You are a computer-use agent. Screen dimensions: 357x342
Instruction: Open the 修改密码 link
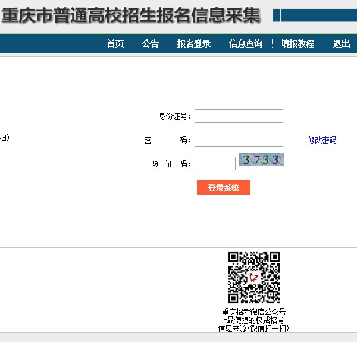pyautogui.click(x=322, y=140)
